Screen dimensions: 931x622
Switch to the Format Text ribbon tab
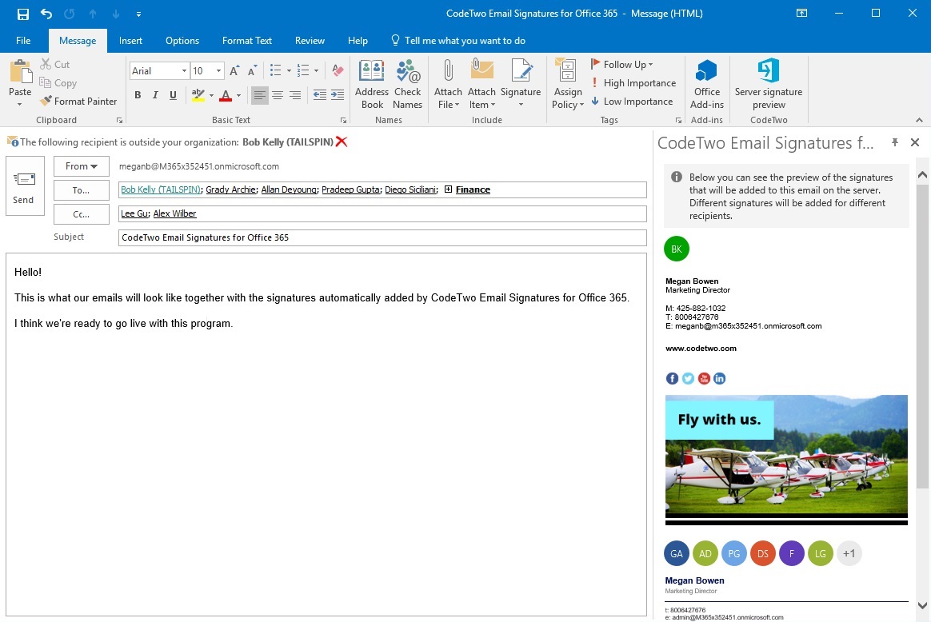(x=246, y=40)
